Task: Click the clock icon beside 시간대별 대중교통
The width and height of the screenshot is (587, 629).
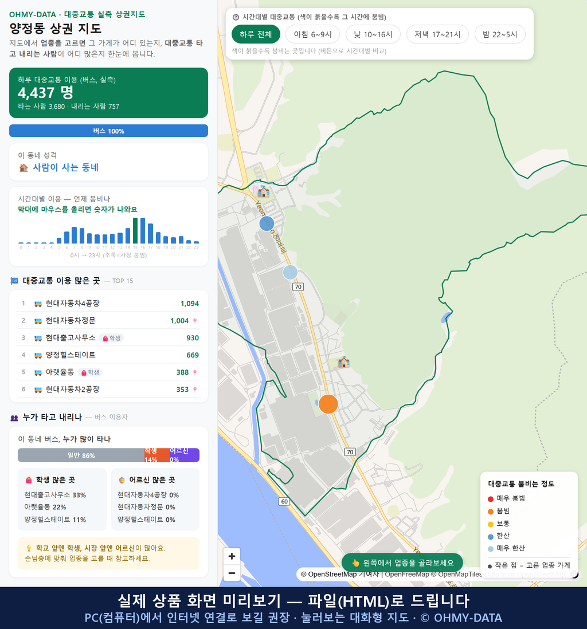Action: (236, 17)
